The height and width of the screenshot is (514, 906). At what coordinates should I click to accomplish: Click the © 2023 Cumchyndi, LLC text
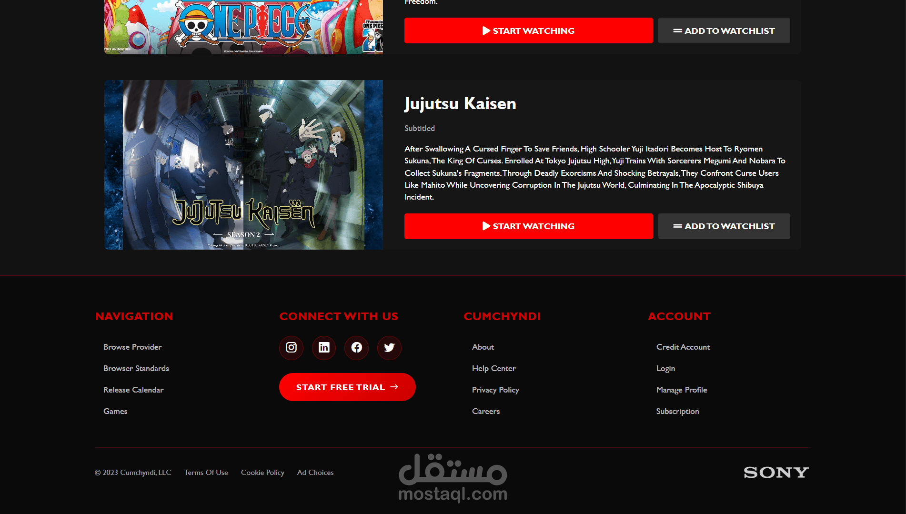[133, 473]
